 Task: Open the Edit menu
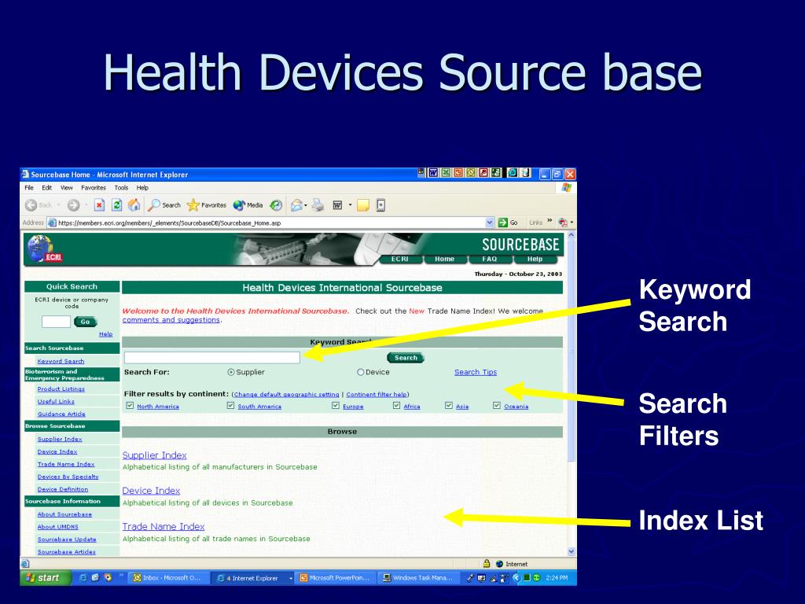[46, 188]
